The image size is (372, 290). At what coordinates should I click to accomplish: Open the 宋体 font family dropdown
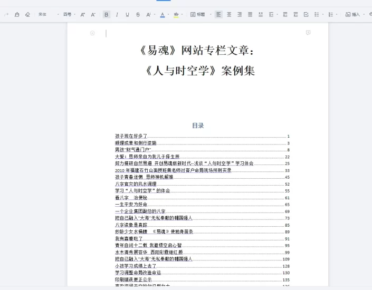[49, 15]
